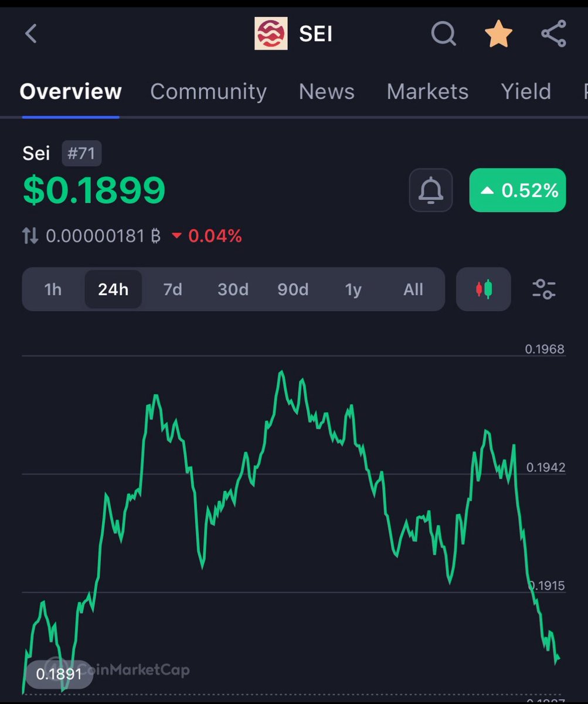Screen dimensions: 588x704
Task: Go back with the left chevron arrow
Action: coord(31,33)
